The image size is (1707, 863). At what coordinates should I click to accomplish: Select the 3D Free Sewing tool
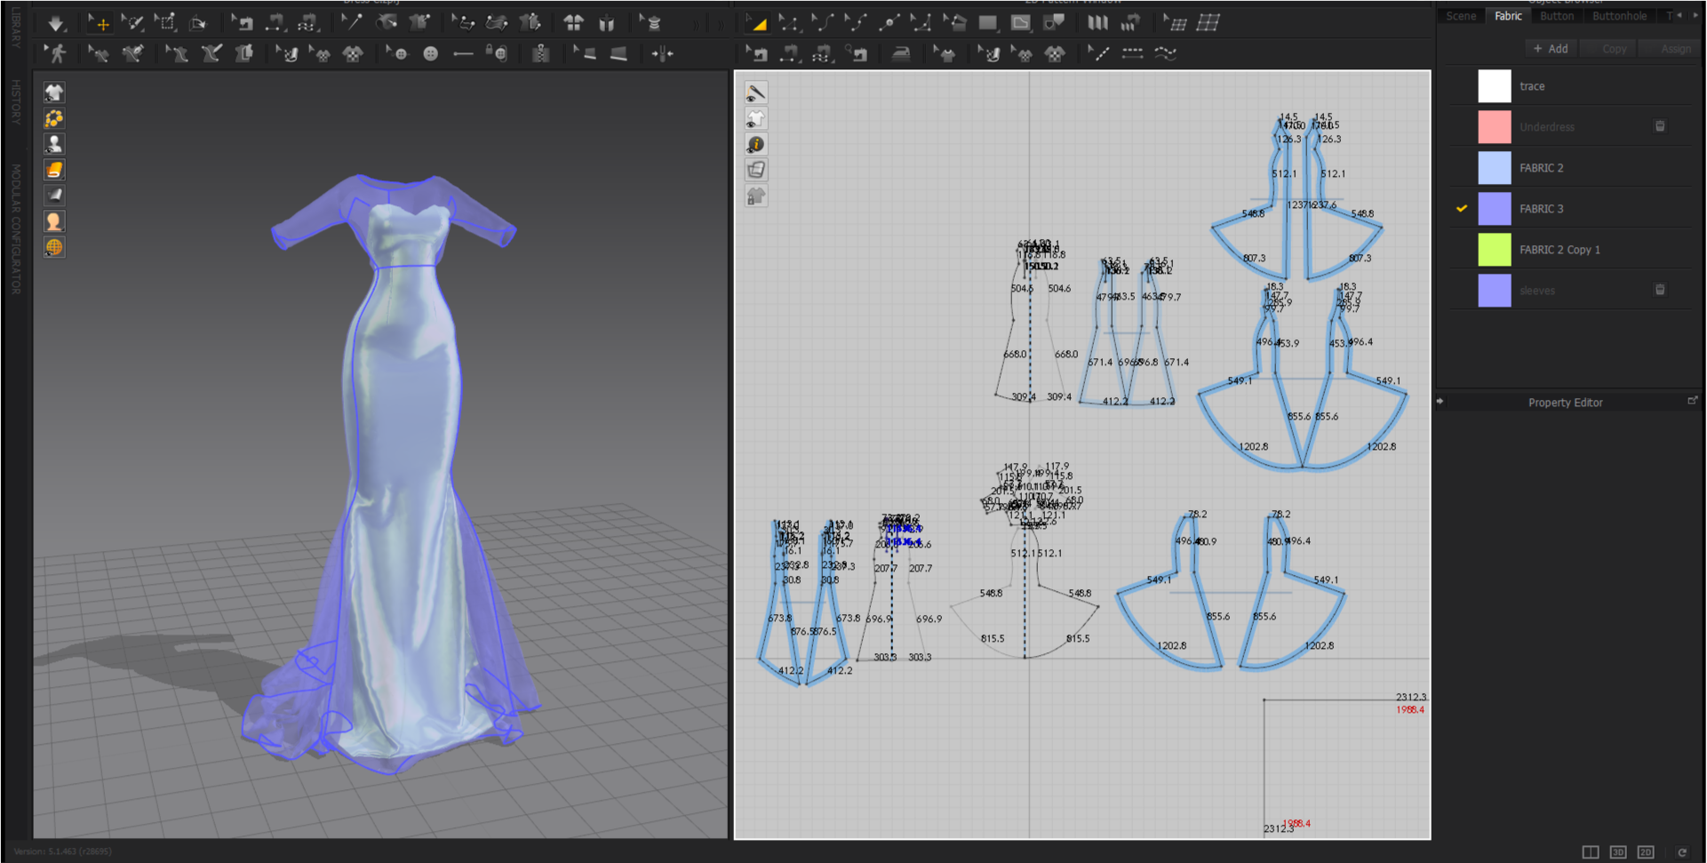click(x=307, y=24)
